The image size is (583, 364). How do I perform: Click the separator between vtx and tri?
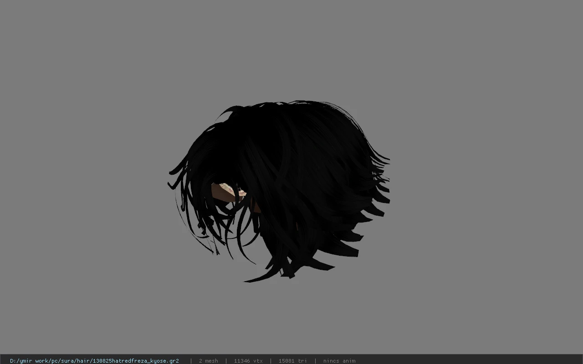point(271,361)
